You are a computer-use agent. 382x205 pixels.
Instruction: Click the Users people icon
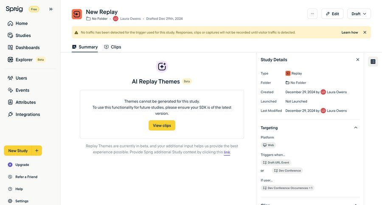tap(10, 78)
